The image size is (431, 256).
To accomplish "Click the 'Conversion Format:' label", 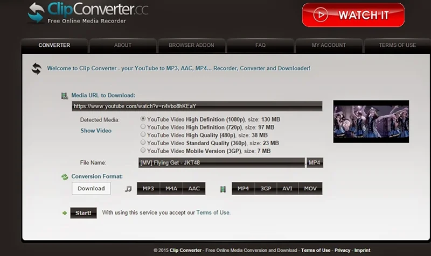I will (97, 176).
